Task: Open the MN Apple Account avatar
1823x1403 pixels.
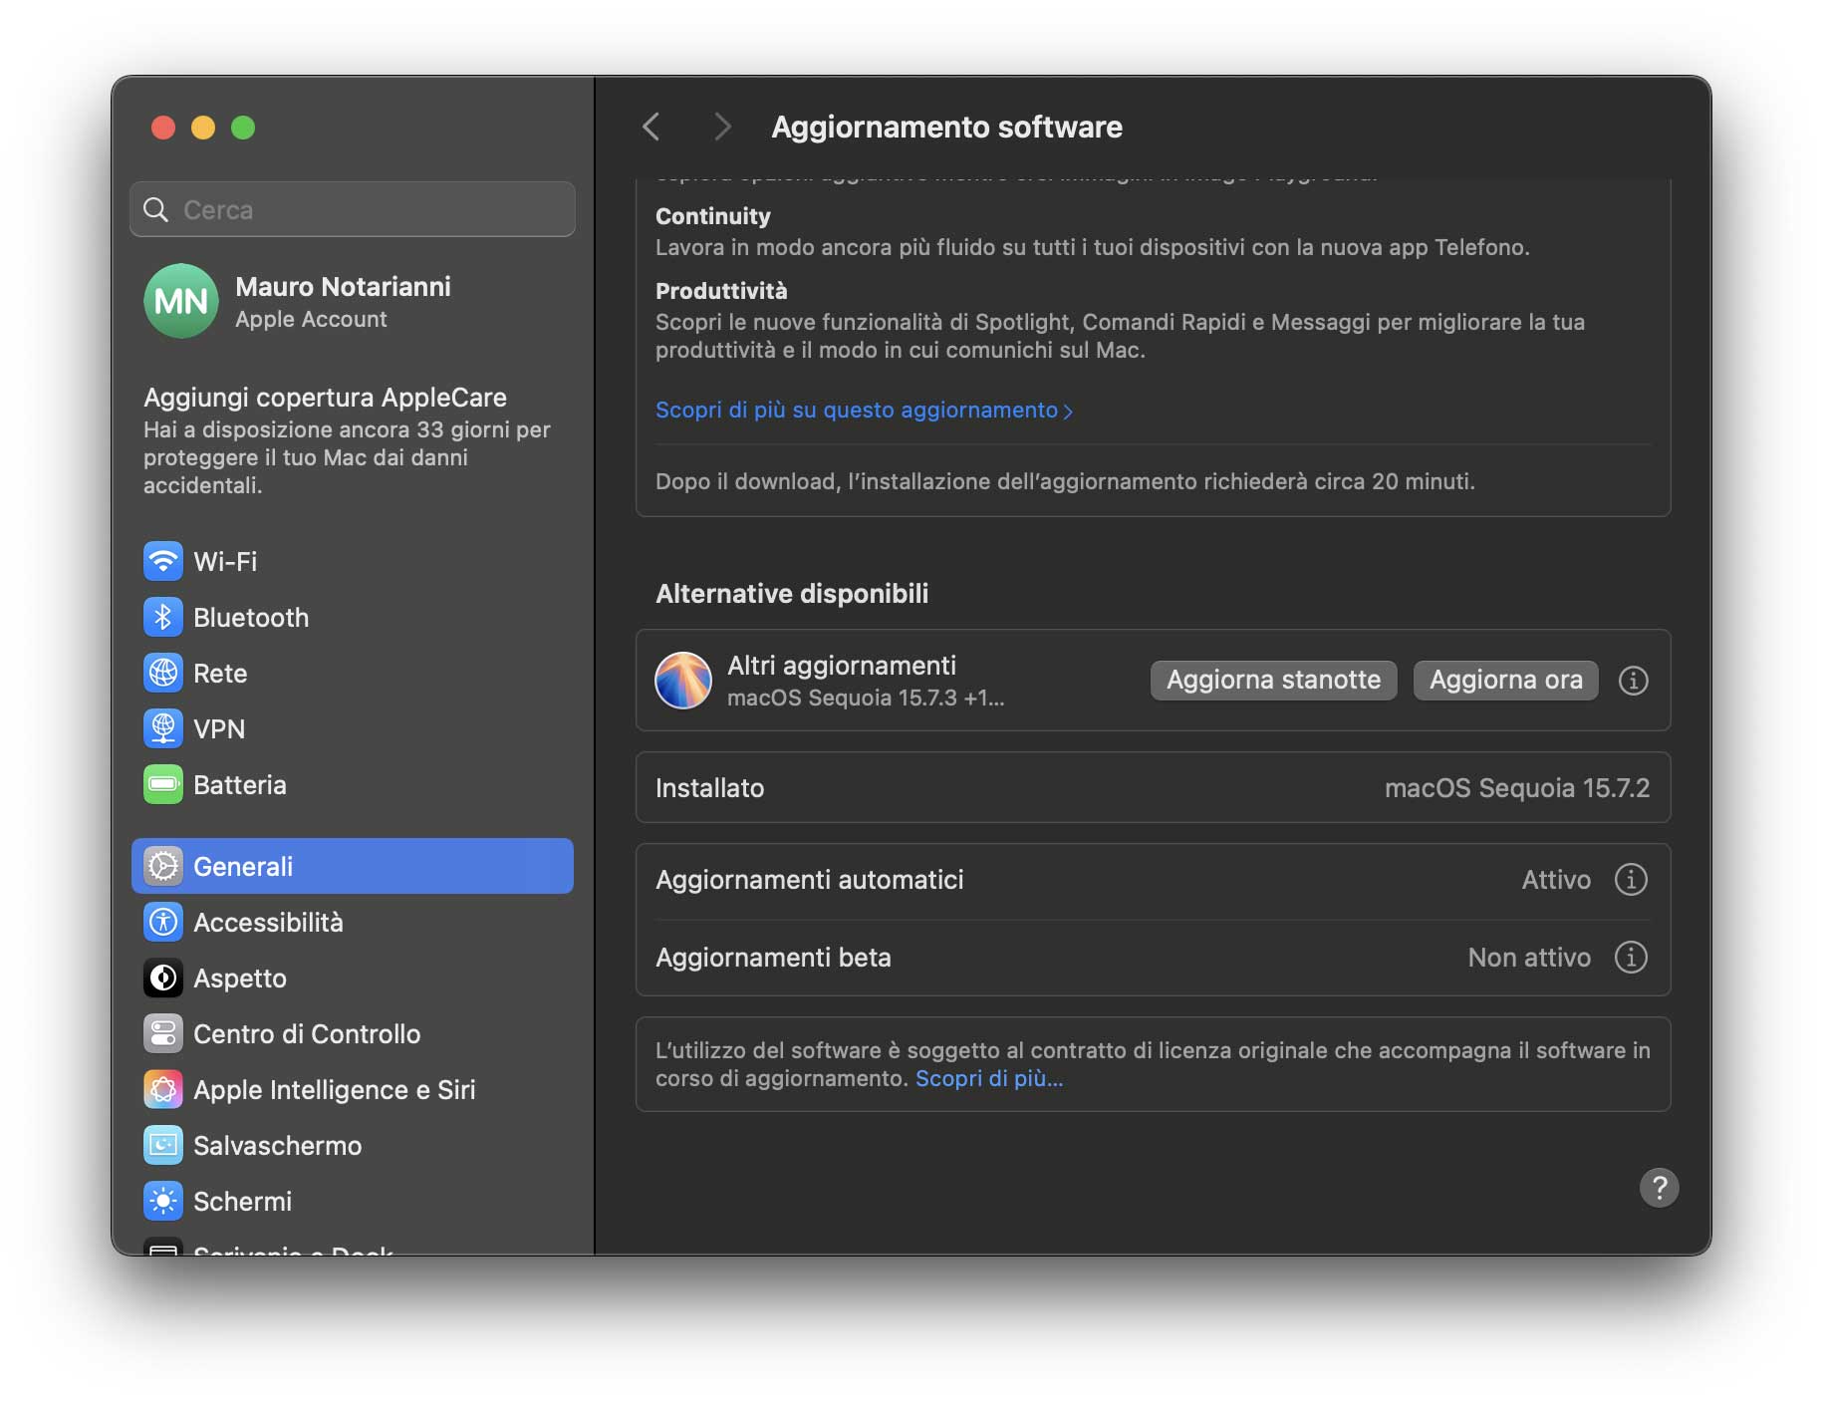Action: (x=180, y=301)
